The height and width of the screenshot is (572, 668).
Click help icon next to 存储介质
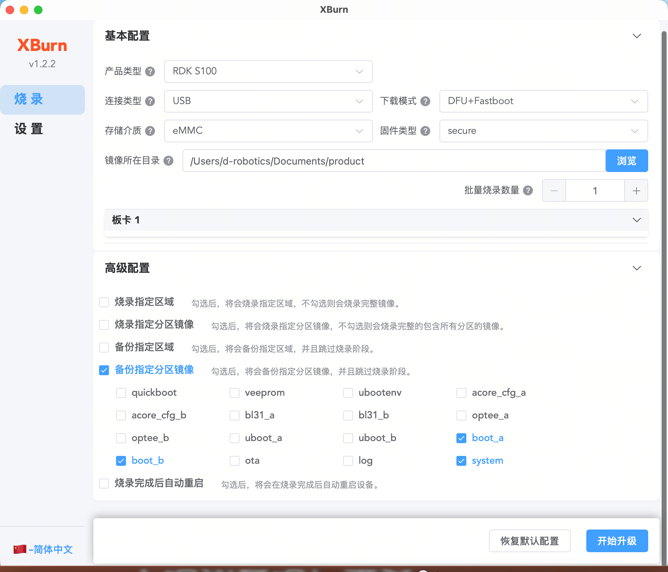[x=150, y=131]
